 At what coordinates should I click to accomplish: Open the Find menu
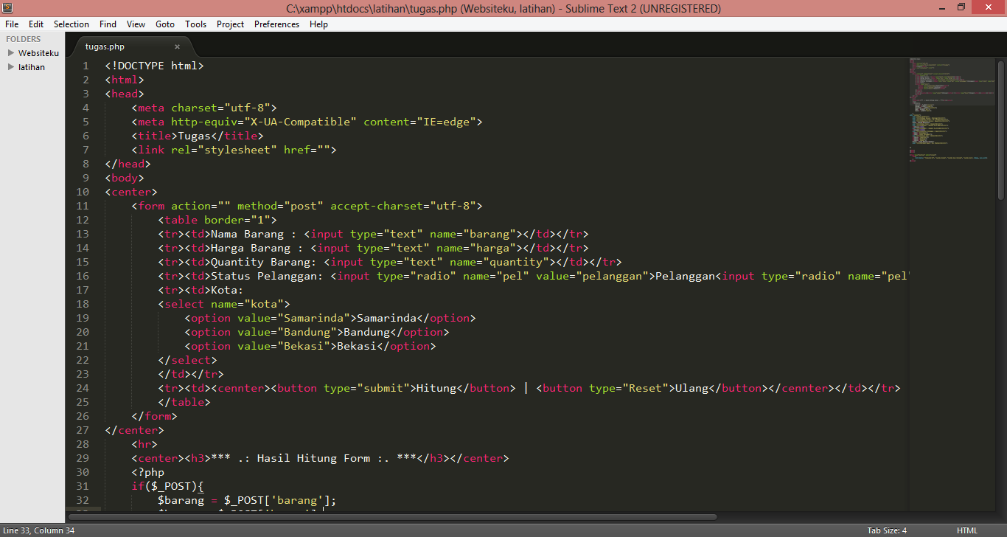[108, 24]
